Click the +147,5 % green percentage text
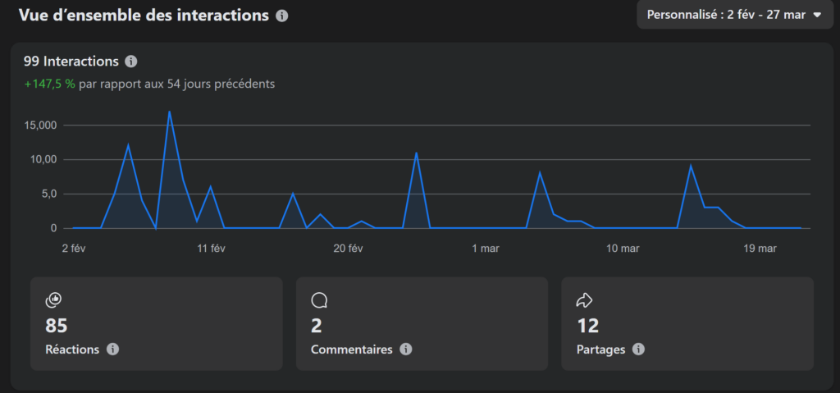The height and width of the screenshot is (393, 840). tap(50, 85)
